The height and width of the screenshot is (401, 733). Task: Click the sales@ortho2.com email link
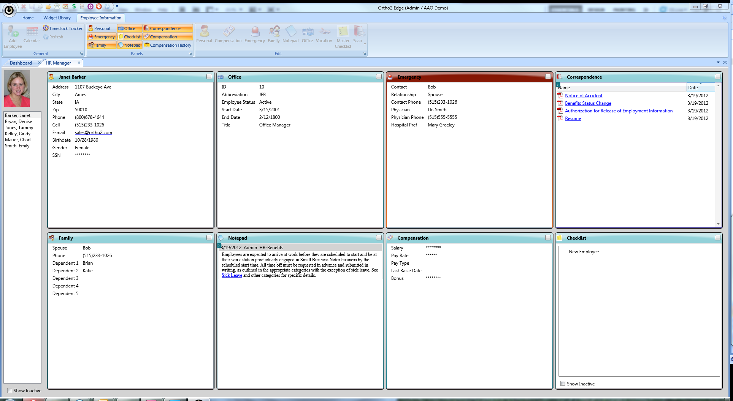[x=94, y=133]
